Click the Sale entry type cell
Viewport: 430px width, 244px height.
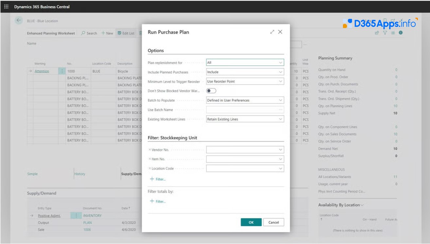tap(41, 230)
